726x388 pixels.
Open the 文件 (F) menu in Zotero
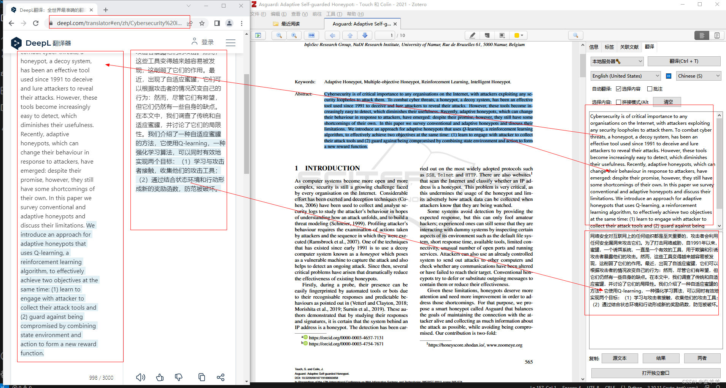pos(259,14)
